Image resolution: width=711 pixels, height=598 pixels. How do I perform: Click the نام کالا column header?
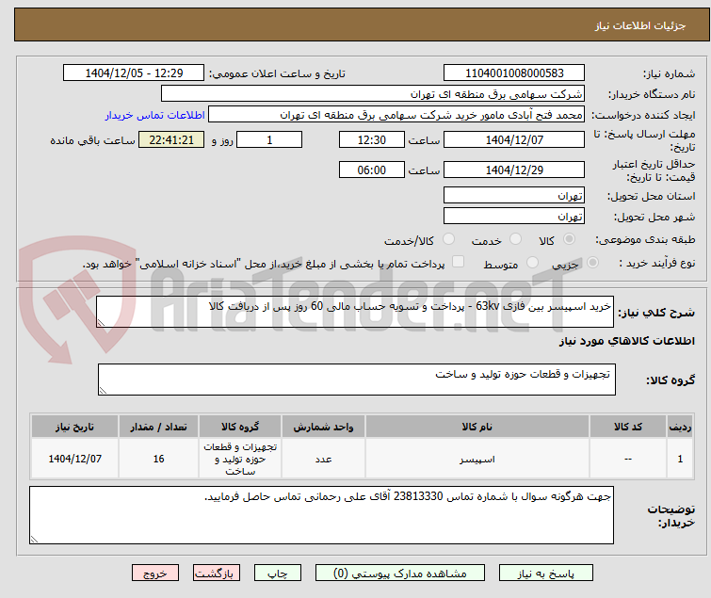pos(477,427)
